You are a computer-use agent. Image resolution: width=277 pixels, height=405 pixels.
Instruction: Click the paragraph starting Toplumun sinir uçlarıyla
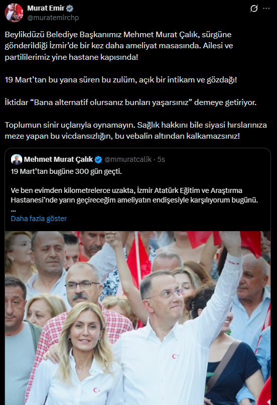tap(135, 131)
